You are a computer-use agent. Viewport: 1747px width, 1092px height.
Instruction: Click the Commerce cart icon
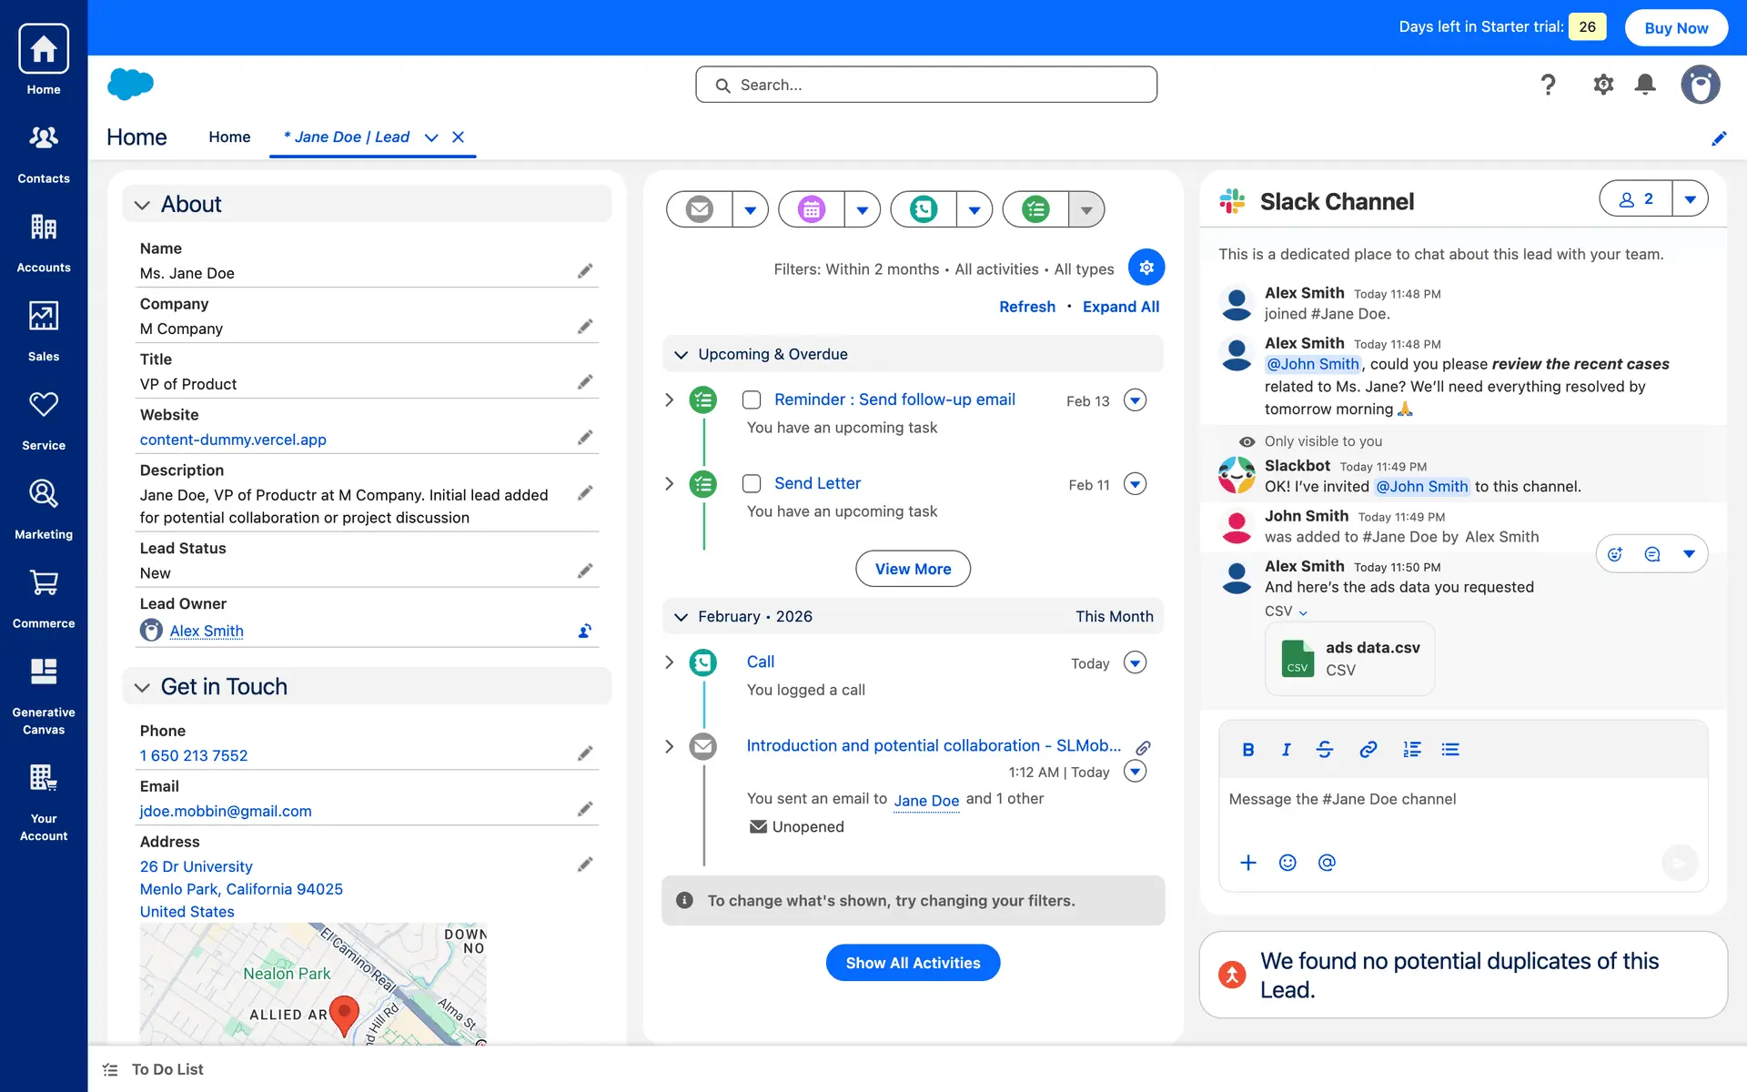click(x=43, y=583)
